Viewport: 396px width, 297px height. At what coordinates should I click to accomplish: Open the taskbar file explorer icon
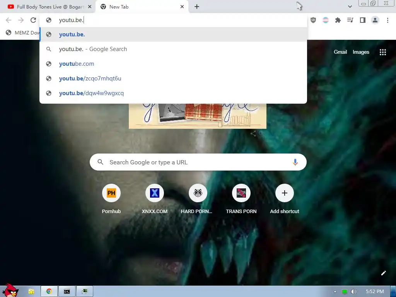[31, 292]
